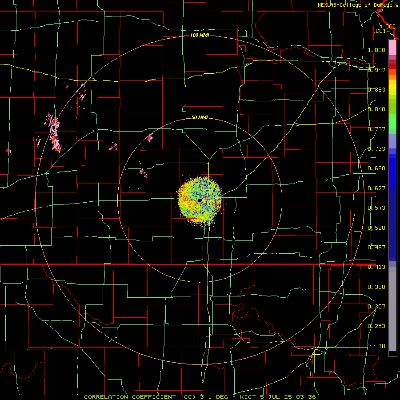
Task: Click the 0.360 color scale label
Action: tap(376, 287)
